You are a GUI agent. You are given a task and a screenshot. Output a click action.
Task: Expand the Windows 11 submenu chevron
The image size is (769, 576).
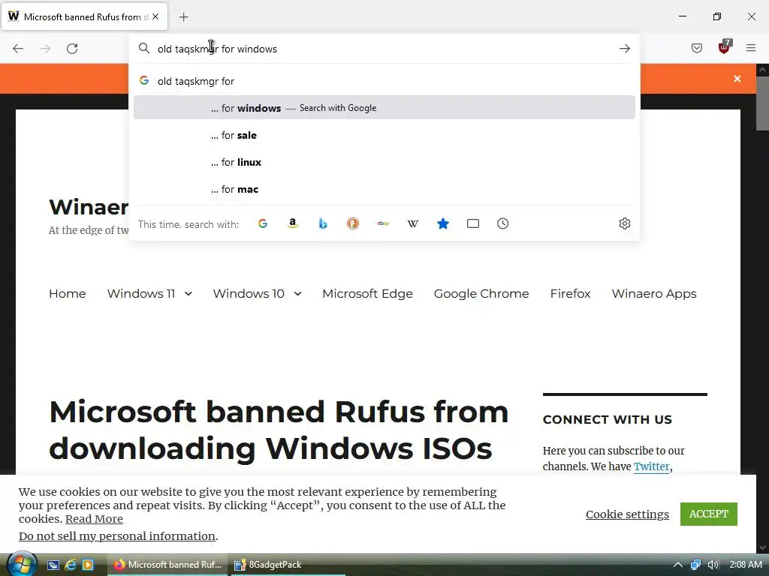[x=188, y=294]
